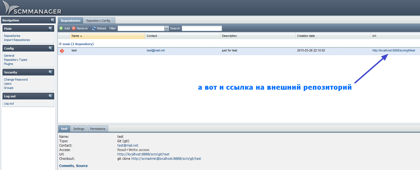Screen dimensions: 420x170
Task: Collapse the Main section
Action: [50, 28]
